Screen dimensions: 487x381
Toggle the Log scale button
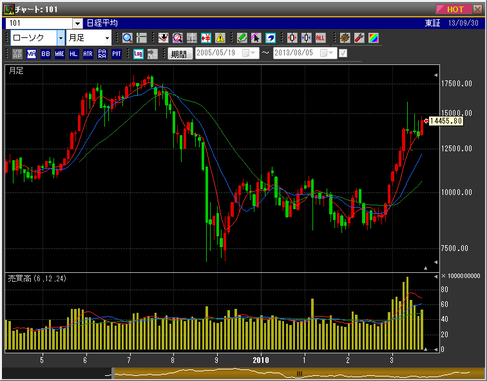click(138, 54)
